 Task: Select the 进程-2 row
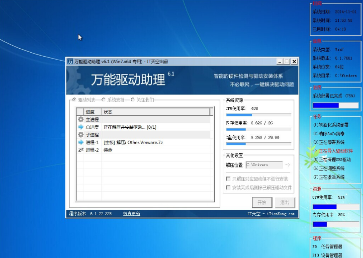click(144, 150)
